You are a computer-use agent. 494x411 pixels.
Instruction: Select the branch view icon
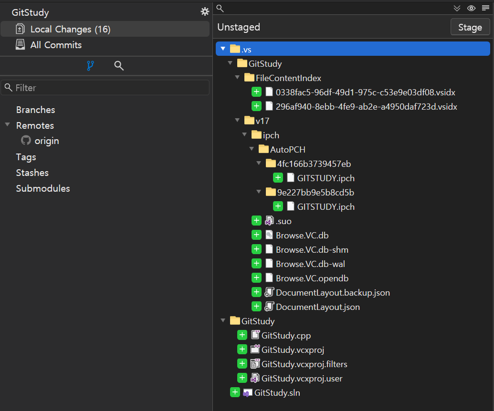click(x=90, y=65)
